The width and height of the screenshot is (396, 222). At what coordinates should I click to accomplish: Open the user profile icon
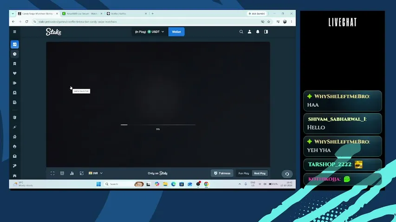pos(249,32)
